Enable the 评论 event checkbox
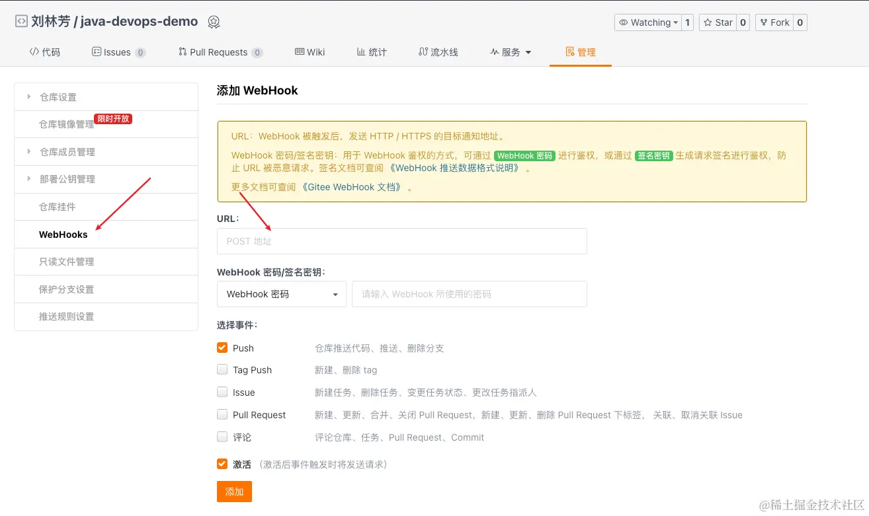 click(x=222, y=437)
